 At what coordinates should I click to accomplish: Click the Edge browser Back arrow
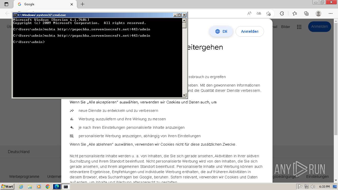click(7, 13)
